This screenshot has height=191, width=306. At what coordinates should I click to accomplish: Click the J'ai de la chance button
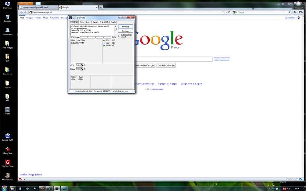coord(166,65)
